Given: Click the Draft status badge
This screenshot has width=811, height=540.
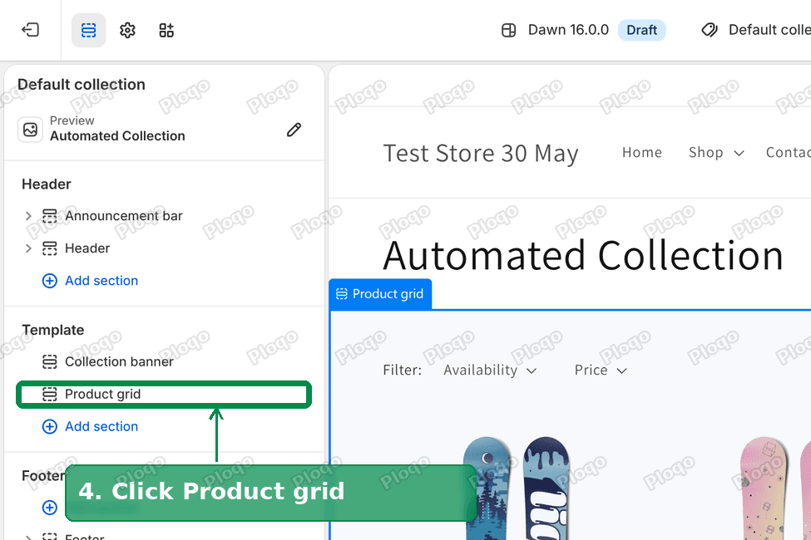Looking at the screenshot, I should coord(641,30).
